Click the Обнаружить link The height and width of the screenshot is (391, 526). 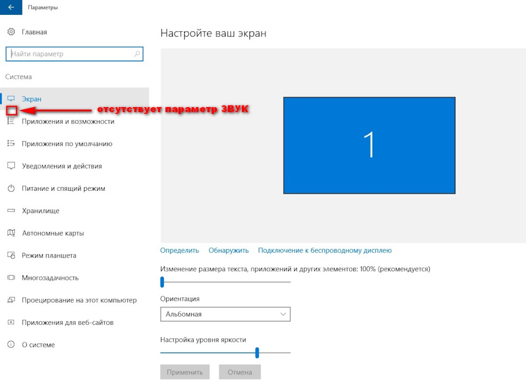tap(228, 250)
